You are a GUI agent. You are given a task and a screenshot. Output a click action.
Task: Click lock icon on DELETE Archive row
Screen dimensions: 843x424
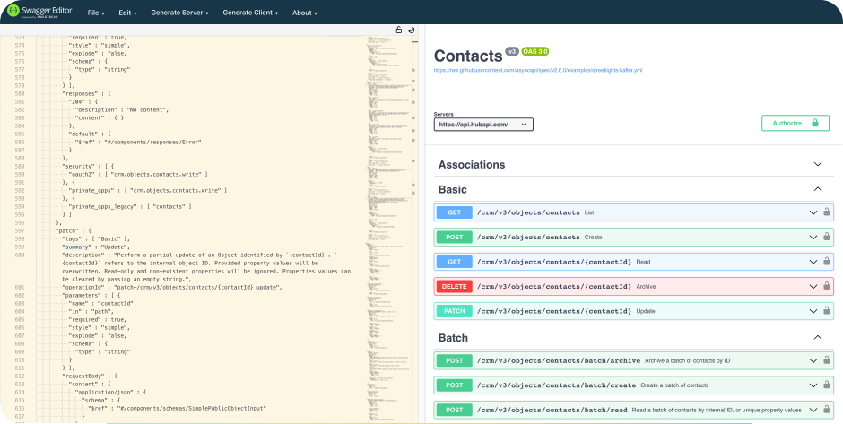827,286
